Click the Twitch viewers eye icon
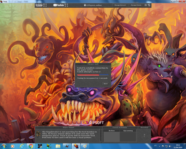The image size is (186, 149). click(44, 6)
